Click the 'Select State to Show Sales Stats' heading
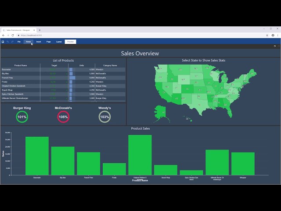The image size is (281, 211). click(x=204, y=61)
